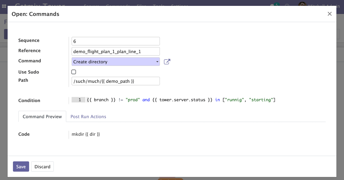The image size is (344, 180).
Task: Click the Path input field
Action: [116, 81]
